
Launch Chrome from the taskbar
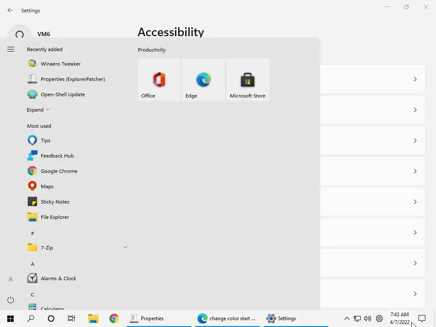click(114, 318)
